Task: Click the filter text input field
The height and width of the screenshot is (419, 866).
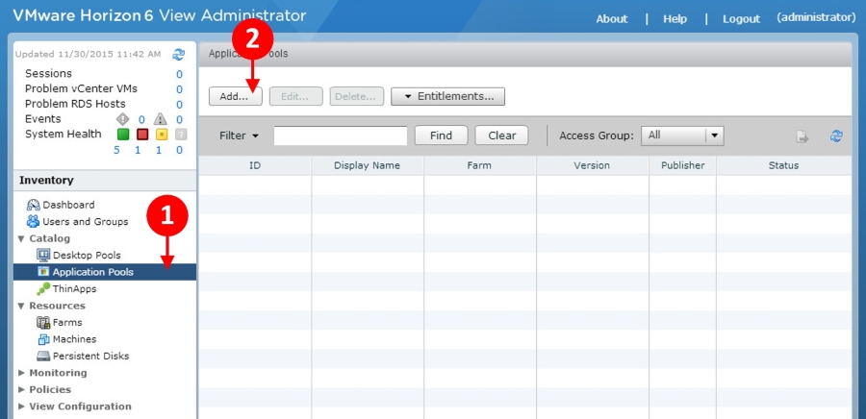Action: (341, 136)
